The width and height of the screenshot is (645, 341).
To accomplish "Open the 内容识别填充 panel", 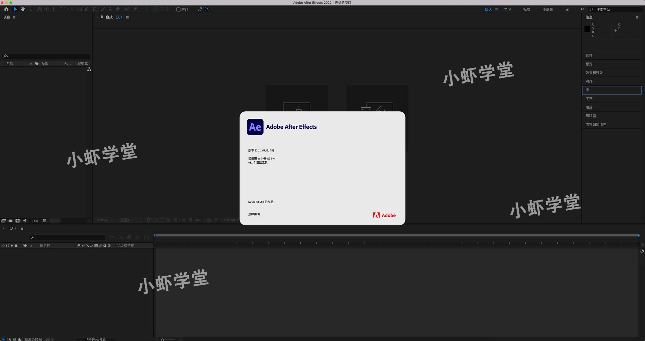I will [x=611, y=124].
